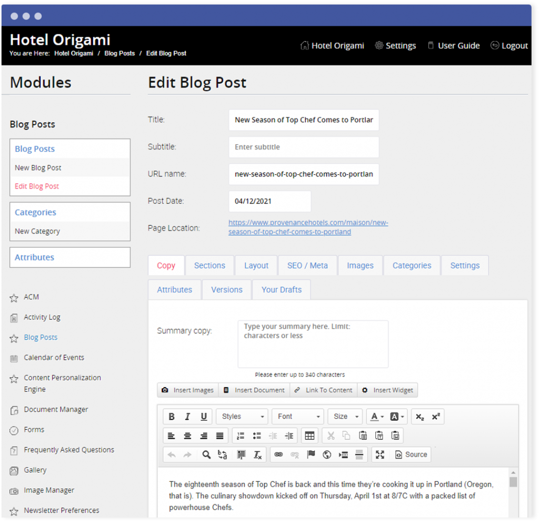Paste as plain text

tap(379, 436)
